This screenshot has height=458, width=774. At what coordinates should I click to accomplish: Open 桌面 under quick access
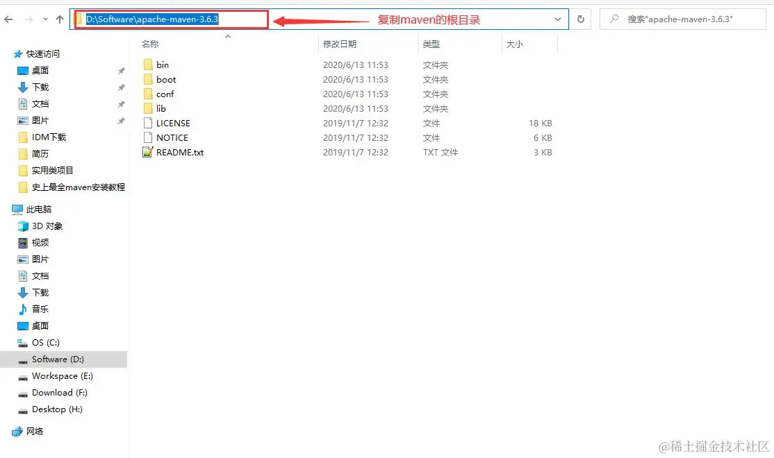pyautogui.click(x=40, y=71)
